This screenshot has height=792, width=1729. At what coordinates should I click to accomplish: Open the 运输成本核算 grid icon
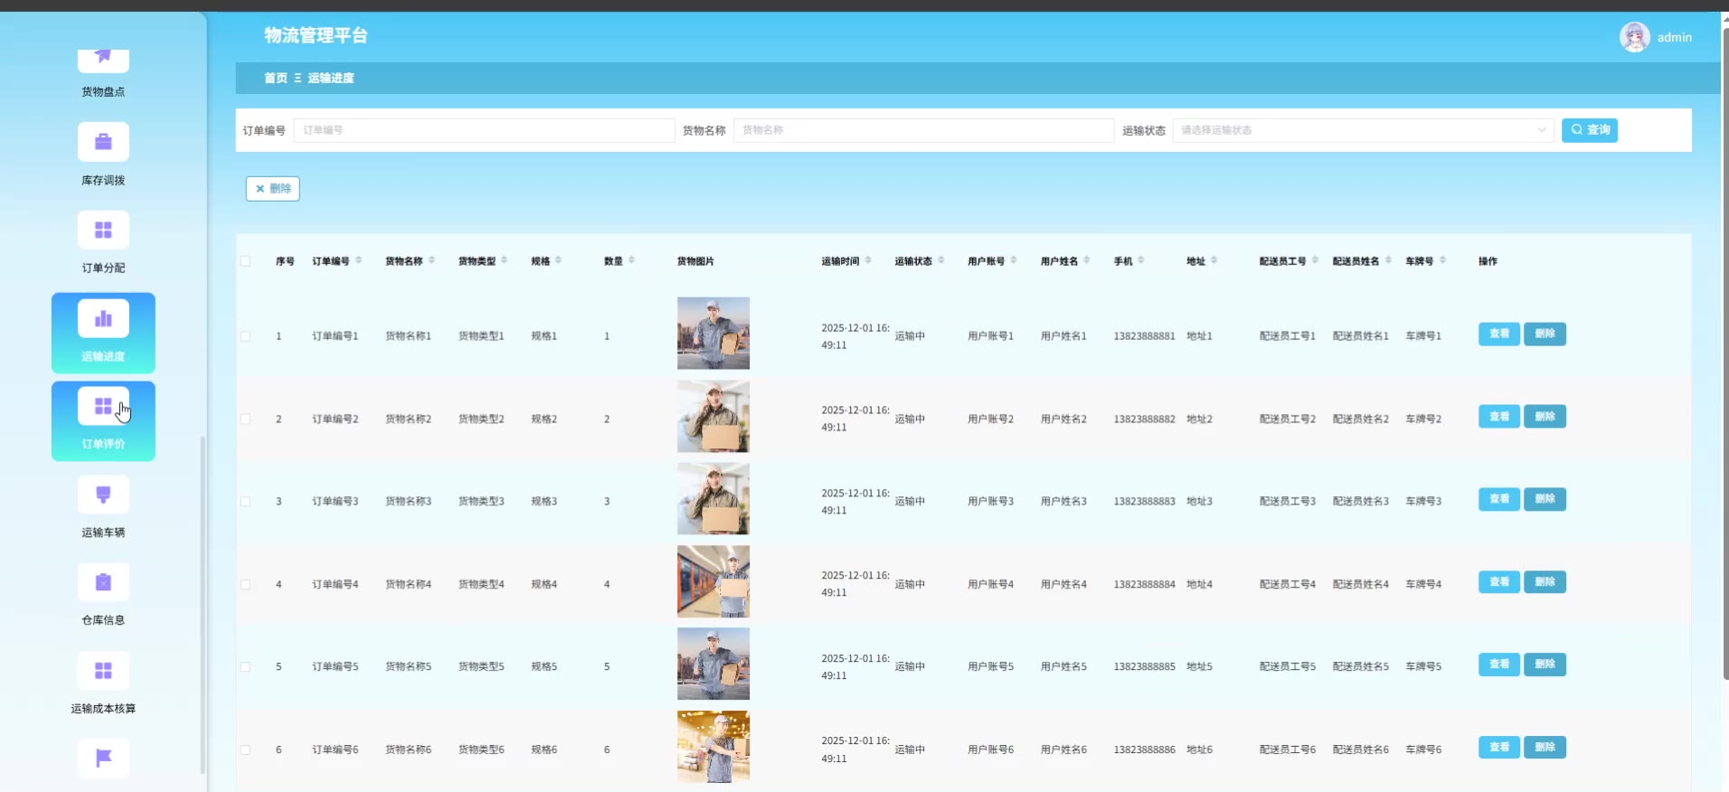pyautogui.click(x=103, y=671)
